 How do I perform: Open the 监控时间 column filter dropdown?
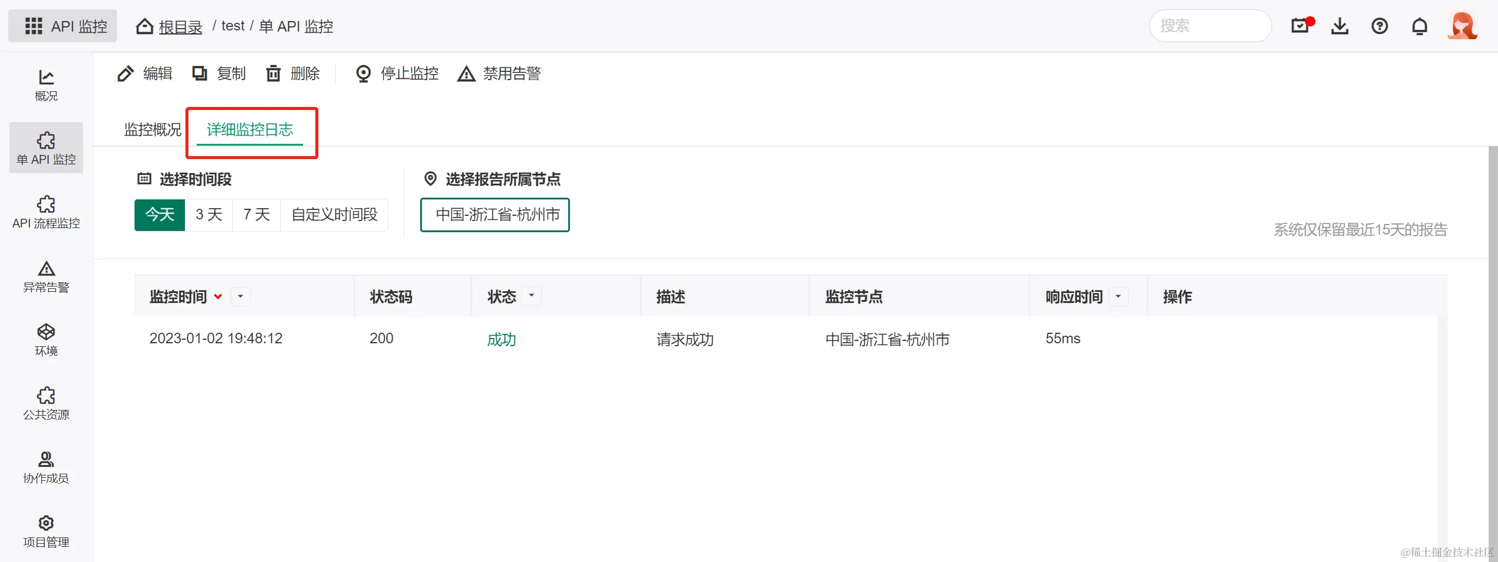click(x=240, y=296)
